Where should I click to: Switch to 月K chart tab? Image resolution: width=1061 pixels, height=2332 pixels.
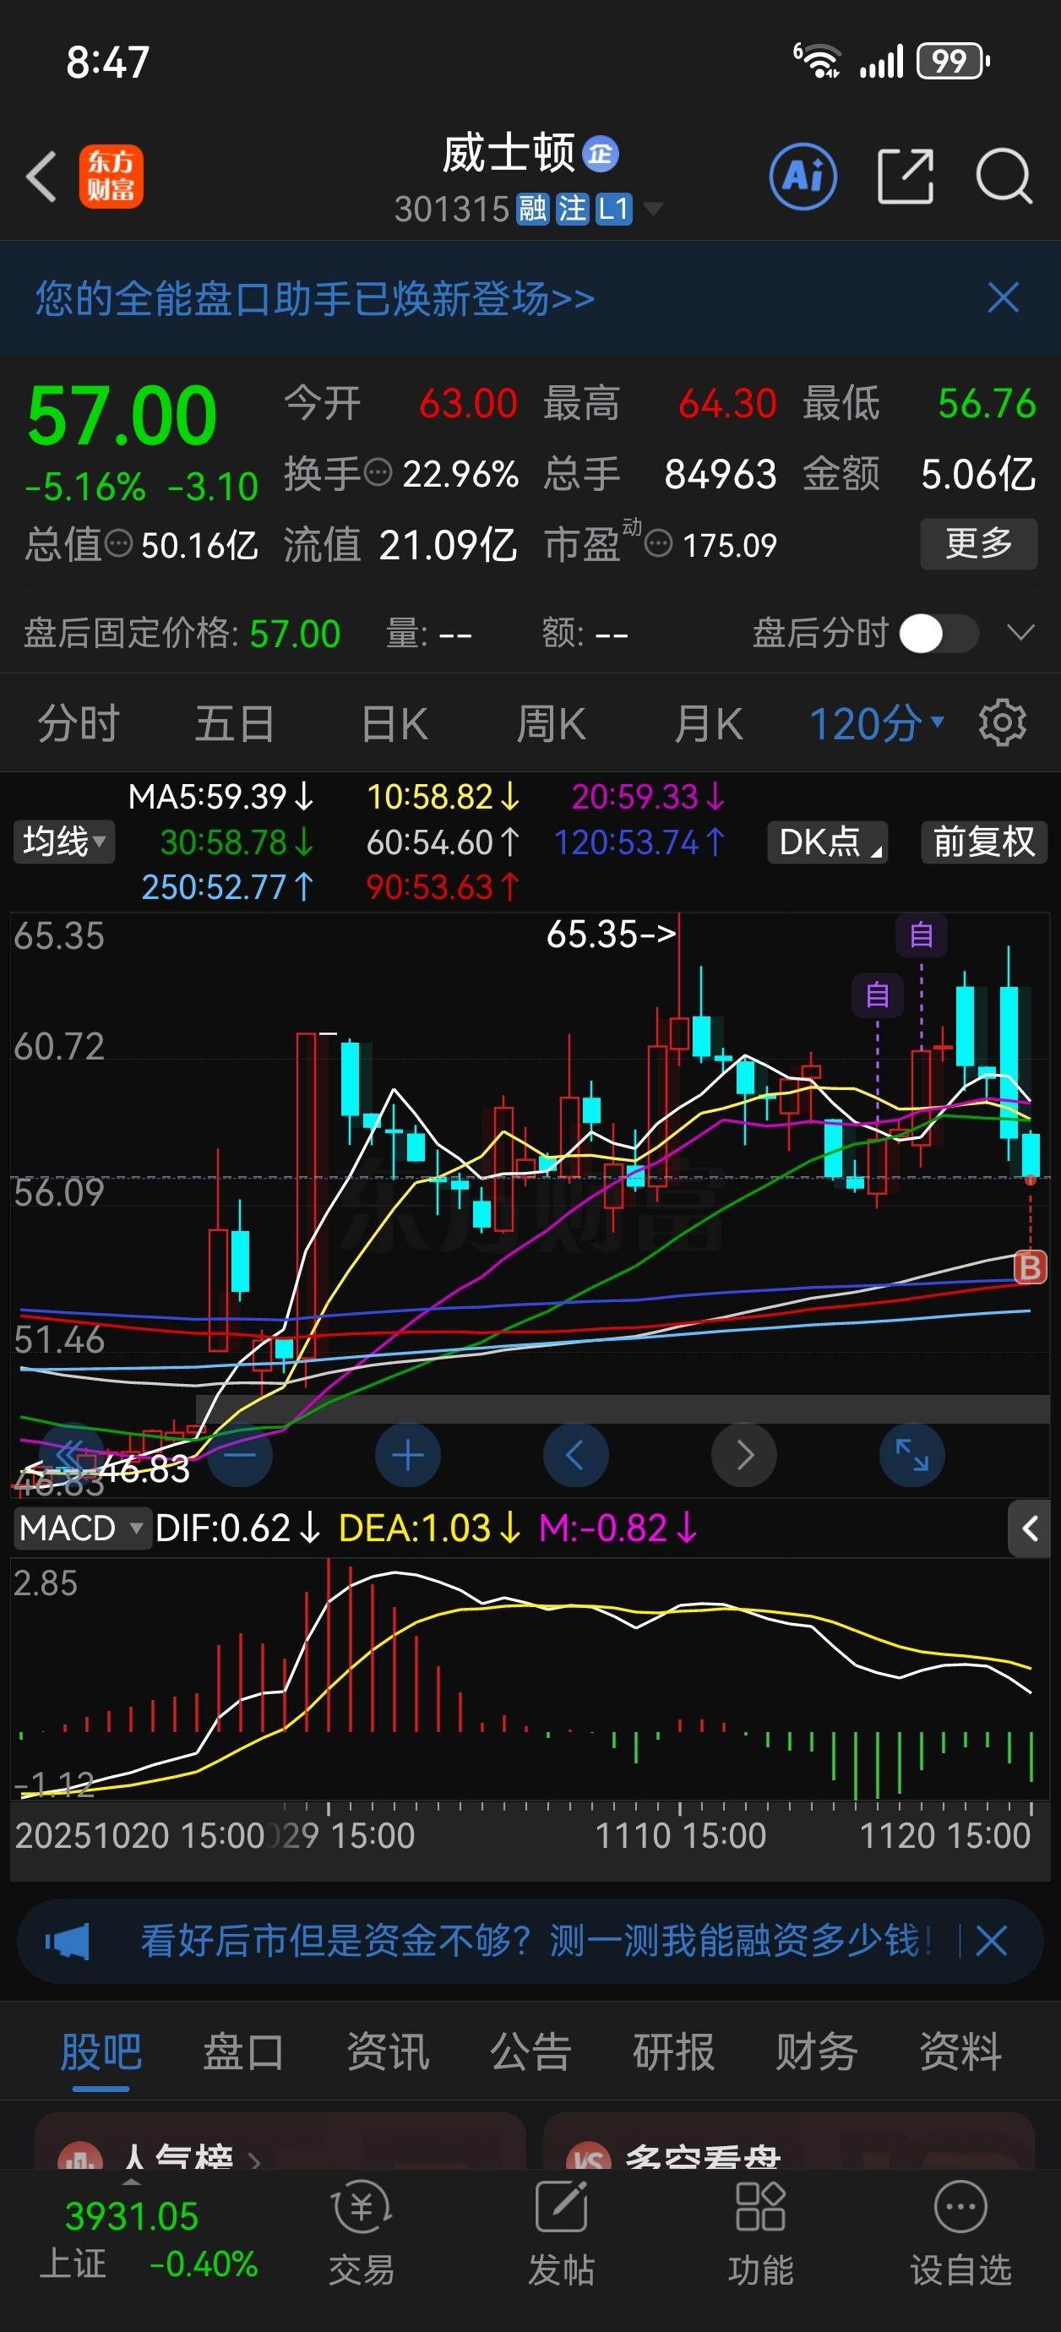coord(708,723)
